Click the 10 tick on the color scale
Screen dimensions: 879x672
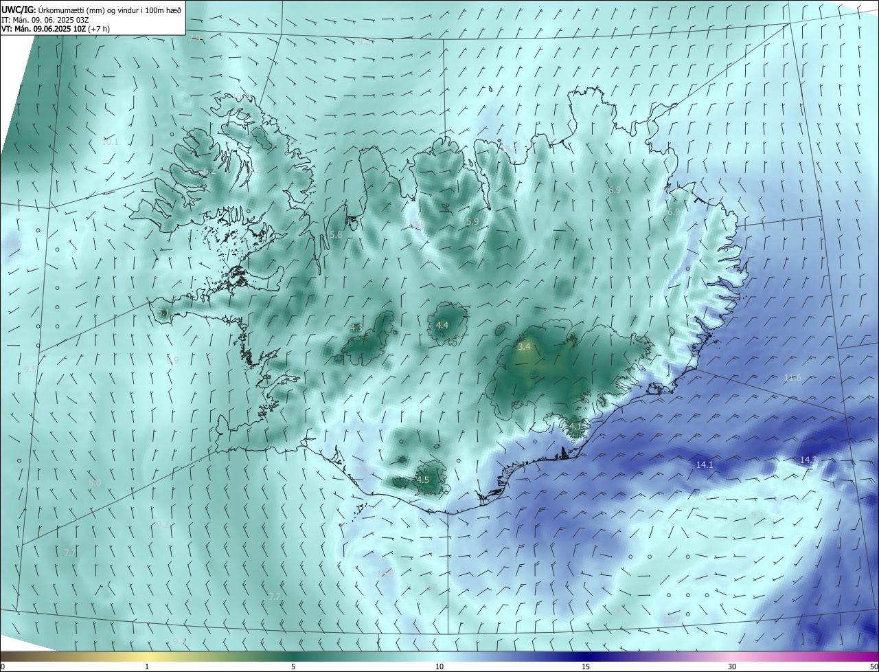click(x=439, y=667)
